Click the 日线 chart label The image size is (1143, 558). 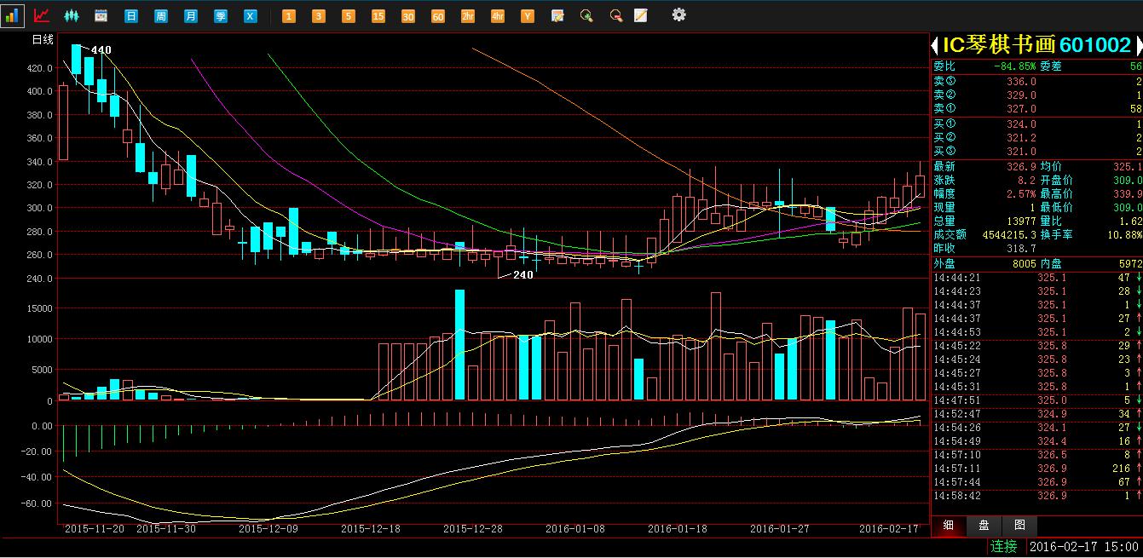42,40
